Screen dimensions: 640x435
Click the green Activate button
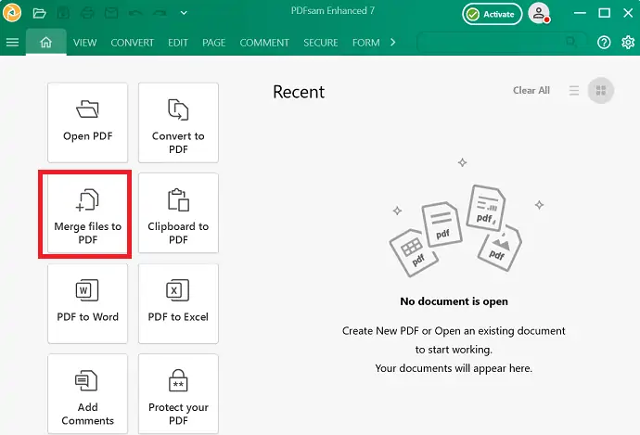(492, 14)
